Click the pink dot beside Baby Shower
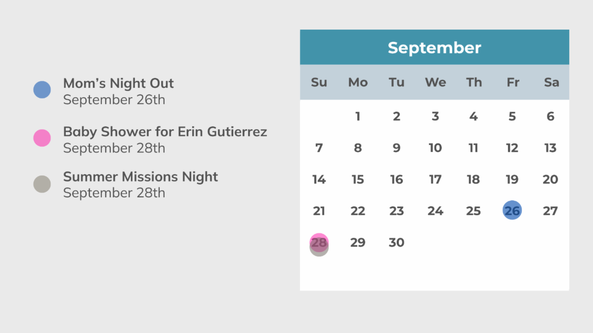 (x=42, y=138)
